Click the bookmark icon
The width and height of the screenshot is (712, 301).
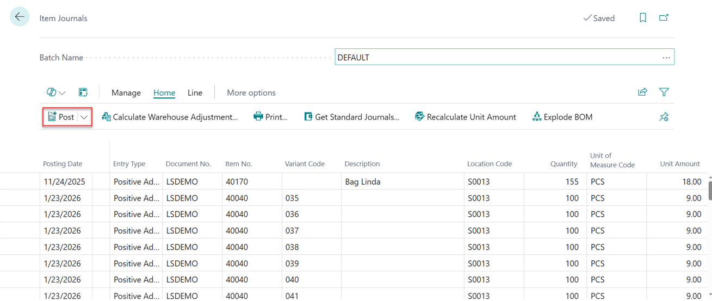click(x=642, y=18)
